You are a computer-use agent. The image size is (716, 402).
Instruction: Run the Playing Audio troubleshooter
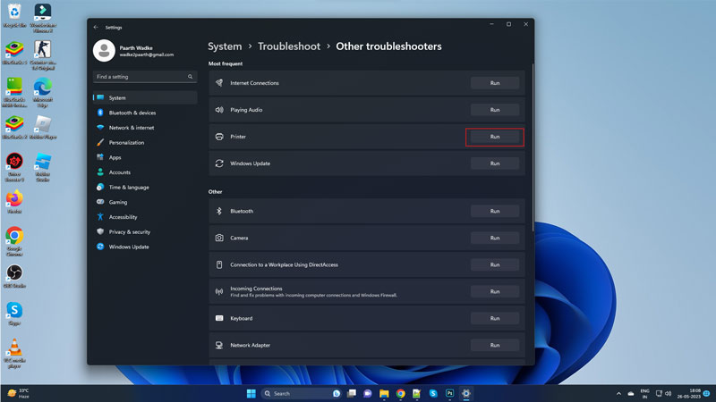coord(495,110)
